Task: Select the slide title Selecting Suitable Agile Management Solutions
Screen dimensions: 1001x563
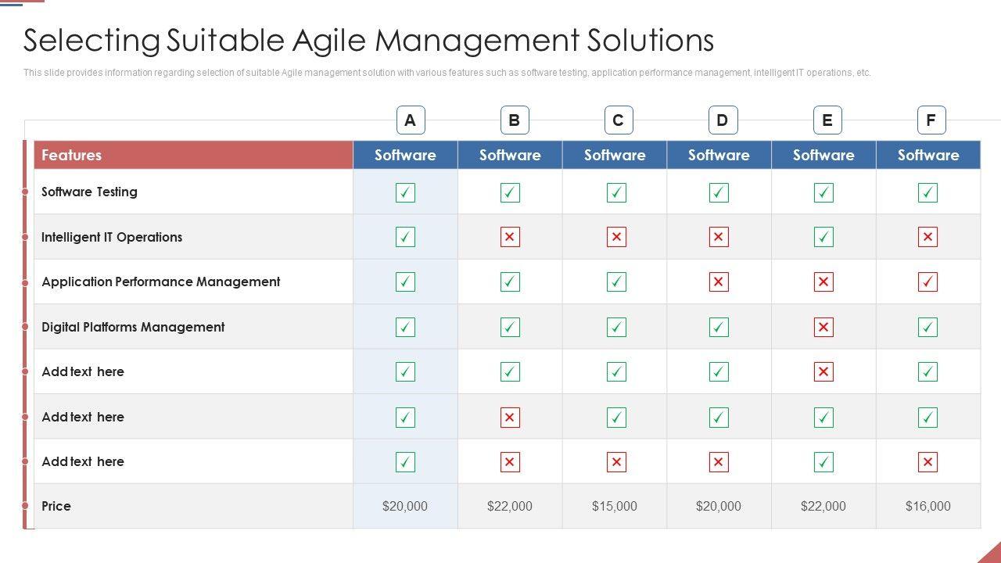Action: (368, 41)
